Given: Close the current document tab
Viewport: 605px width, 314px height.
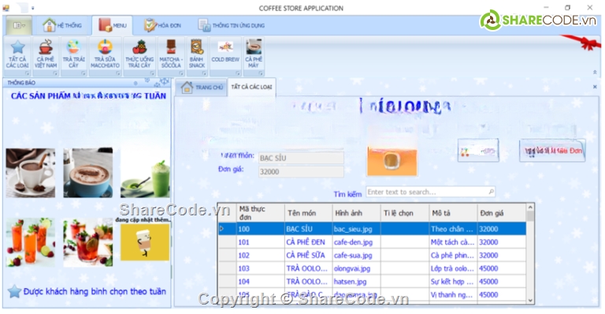Looking at the screenshot, I should point(595,87).
